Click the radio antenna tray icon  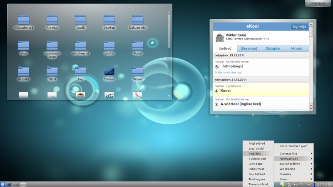pyautogui.click(x=276, y=185)
